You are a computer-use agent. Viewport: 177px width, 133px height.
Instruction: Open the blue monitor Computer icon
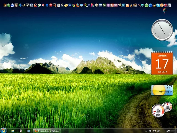(x=81, y=5)
